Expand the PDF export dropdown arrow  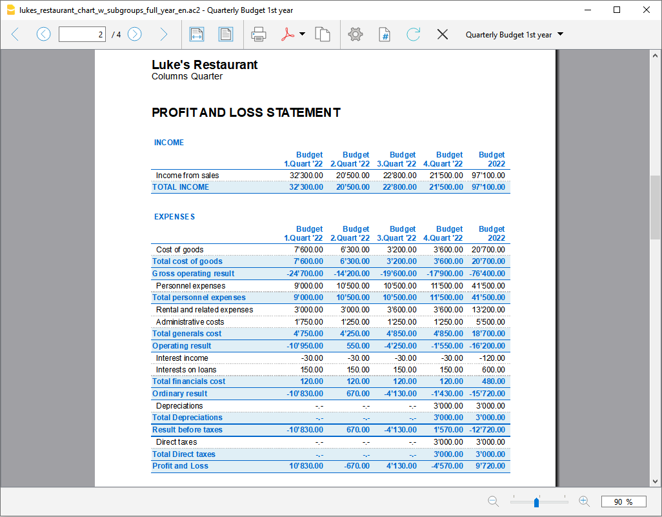[302, 34]
